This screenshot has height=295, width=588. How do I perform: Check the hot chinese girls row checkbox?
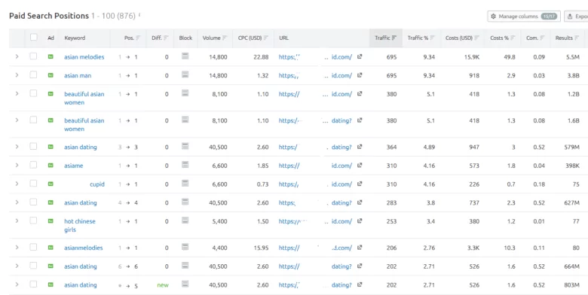click(33, 220)
